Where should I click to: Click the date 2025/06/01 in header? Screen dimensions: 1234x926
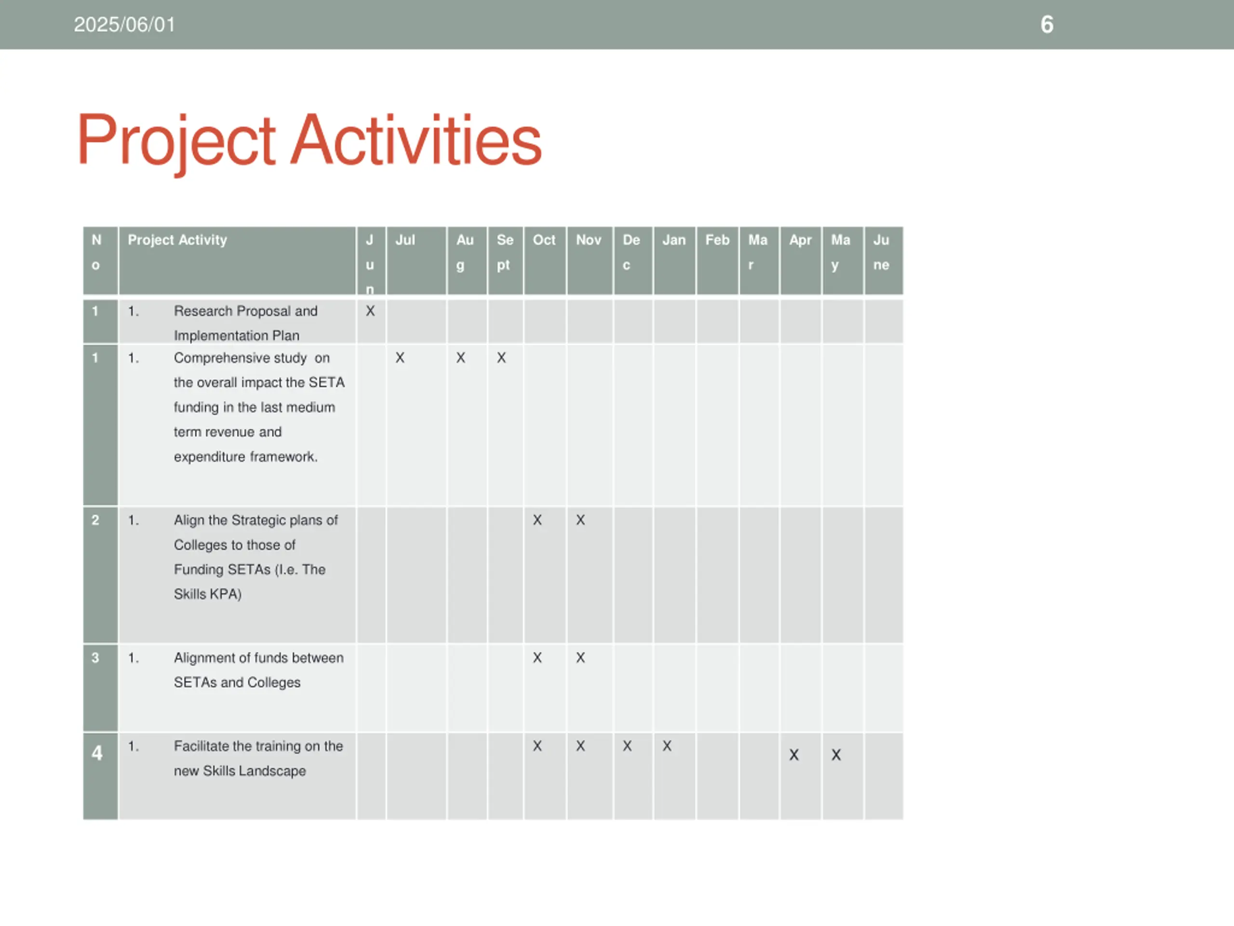click(124, 25)
